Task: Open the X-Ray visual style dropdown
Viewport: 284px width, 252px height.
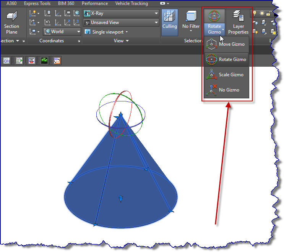Action: tap(121, 13)
